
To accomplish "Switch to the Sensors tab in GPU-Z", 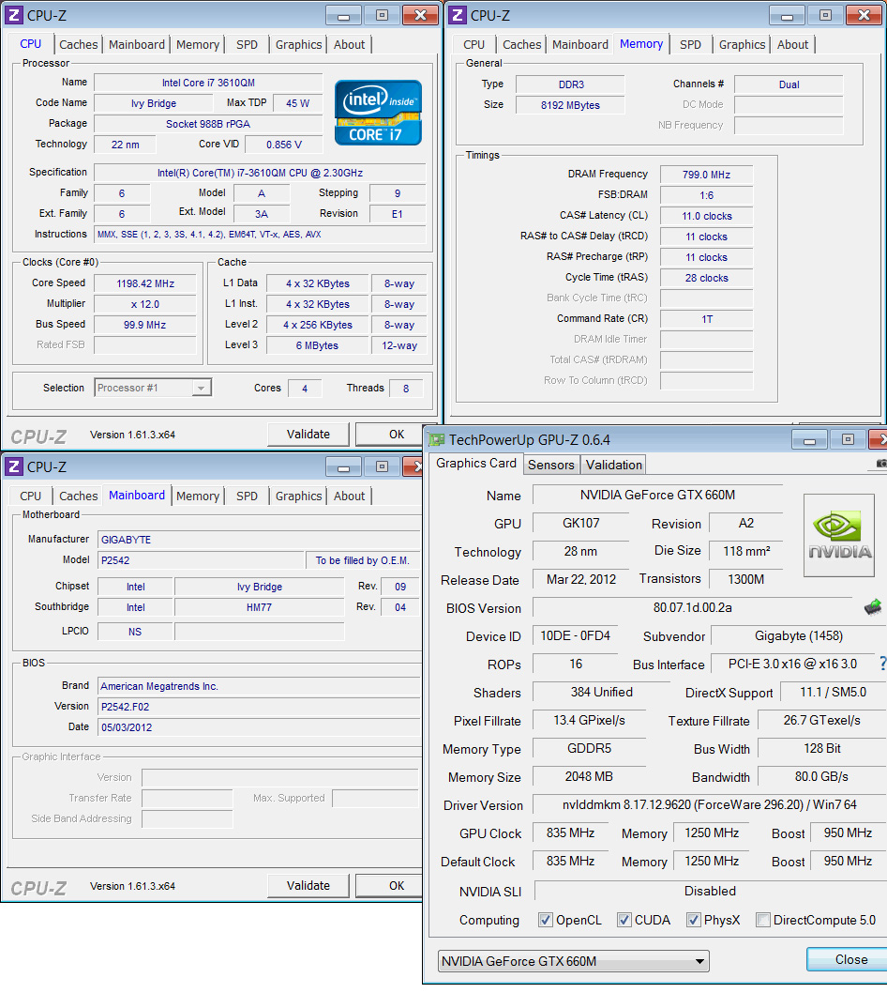I will 551,465.
